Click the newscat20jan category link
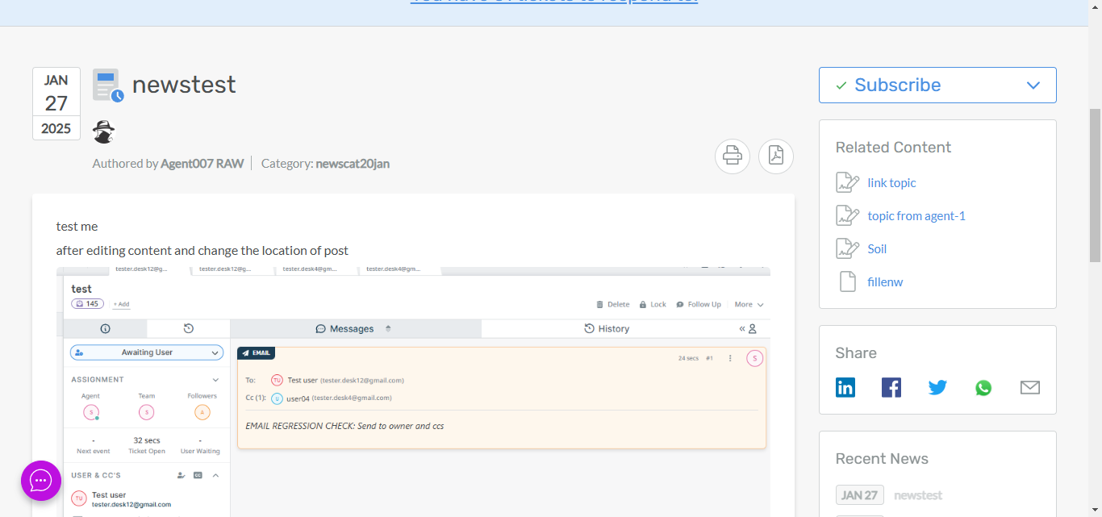 (x=353, y=164)
